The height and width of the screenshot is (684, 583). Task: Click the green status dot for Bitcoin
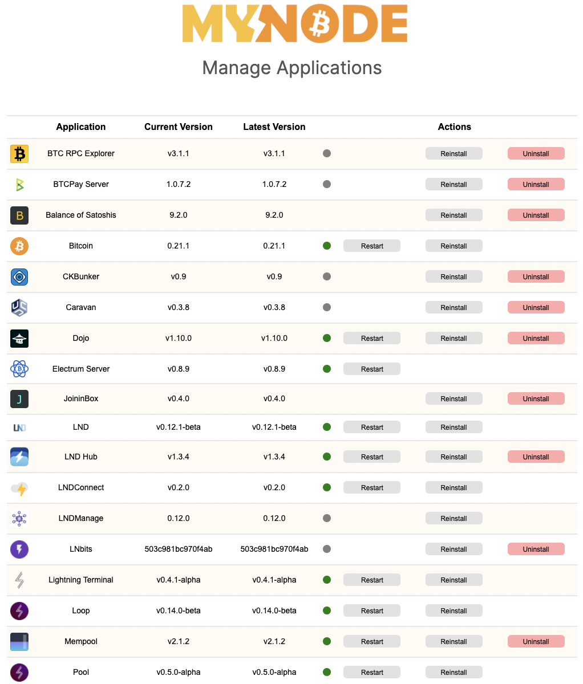327,246
